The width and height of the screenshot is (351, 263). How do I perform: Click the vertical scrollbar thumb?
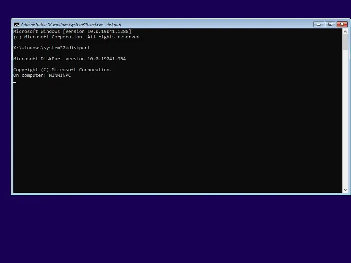[345, 42]
